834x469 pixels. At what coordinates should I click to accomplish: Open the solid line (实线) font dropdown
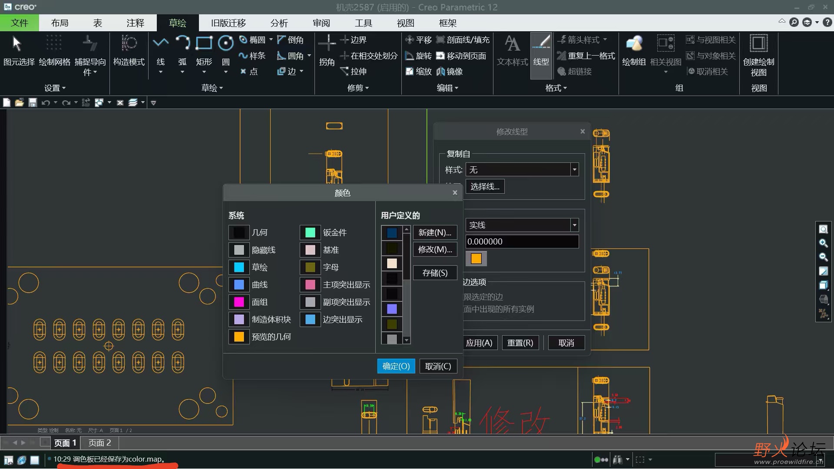pyautogui.click(x=574, y=225)
